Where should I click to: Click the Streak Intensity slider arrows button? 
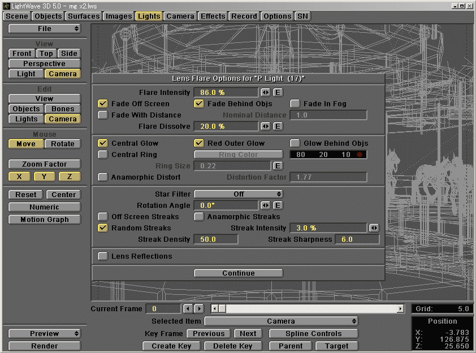pyautogui.click(x=374, y=228)
